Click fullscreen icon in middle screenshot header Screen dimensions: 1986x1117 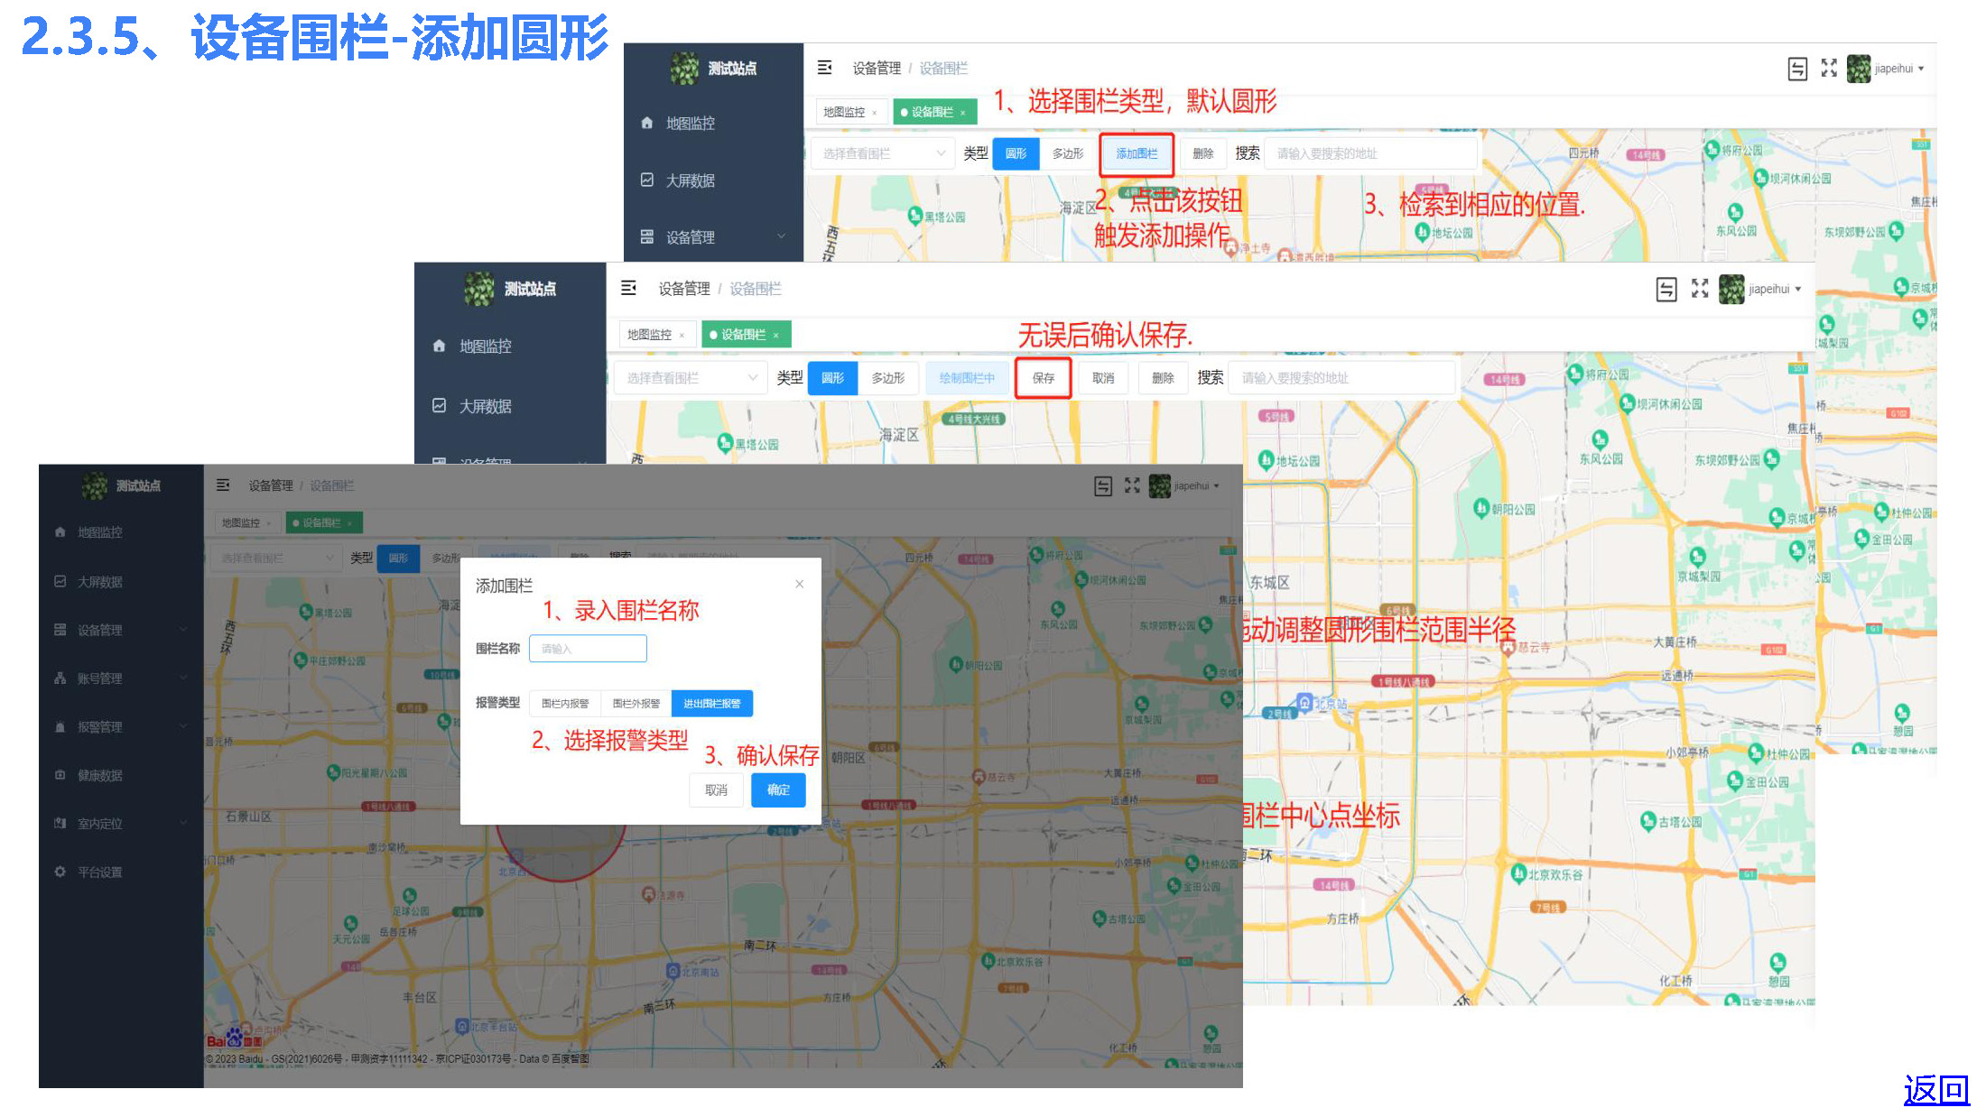click(x=1700, y=288)
